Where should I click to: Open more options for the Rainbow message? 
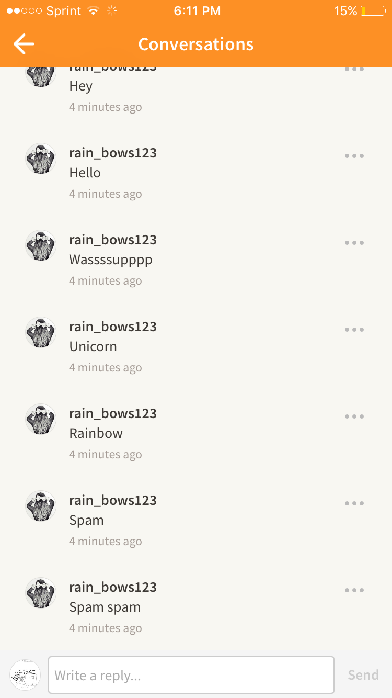pyautogui.click(x=354, y=416)
